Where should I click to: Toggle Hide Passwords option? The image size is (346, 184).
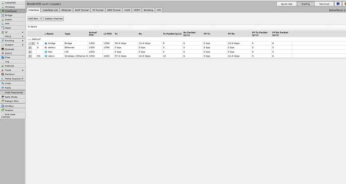(x=13, y=92)
